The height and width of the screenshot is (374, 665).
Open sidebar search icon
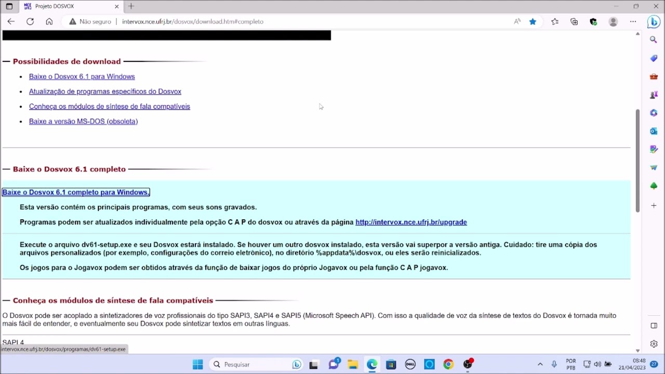click(x=654, y=39)
